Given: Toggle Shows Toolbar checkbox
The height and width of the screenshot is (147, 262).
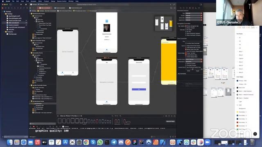Looking at the screenshot, I should coord(186,28).
